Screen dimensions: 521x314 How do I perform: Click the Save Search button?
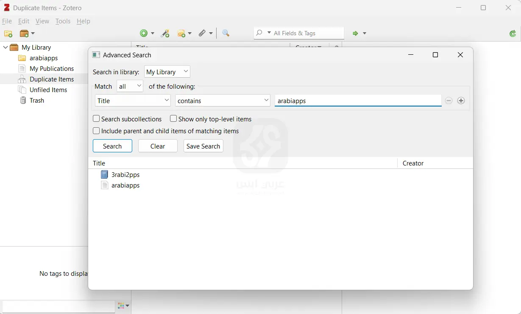[203, 146]
